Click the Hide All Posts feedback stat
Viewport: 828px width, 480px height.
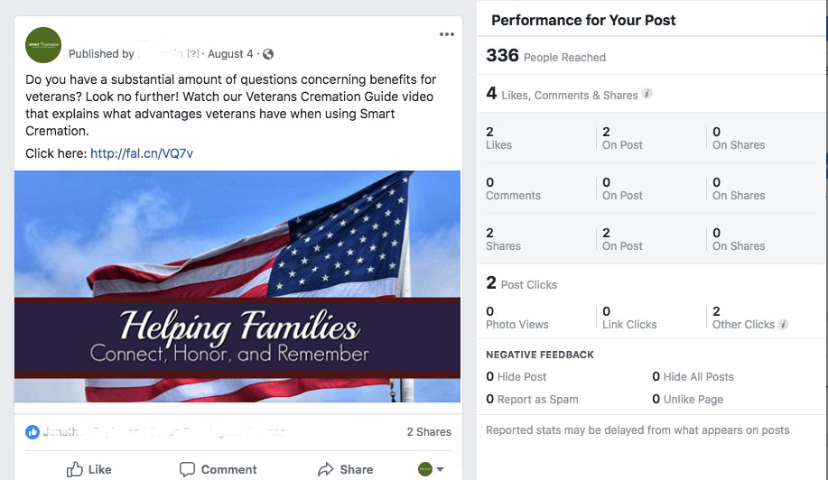pyautogui.click(x=693, y=376)
